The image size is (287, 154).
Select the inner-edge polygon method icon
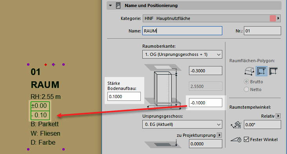pos(262,71)
